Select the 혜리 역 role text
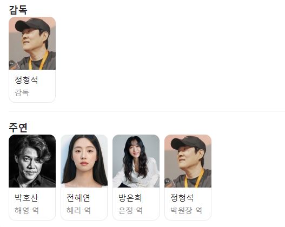The height and width of the screenshot is (227, 285). point(78,210)
